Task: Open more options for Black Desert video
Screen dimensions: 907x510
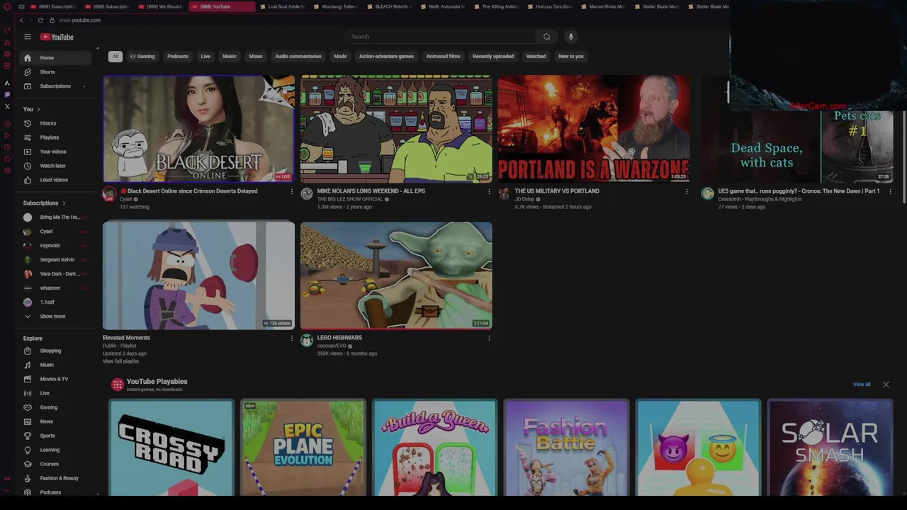Action: [x=291, y=191]
